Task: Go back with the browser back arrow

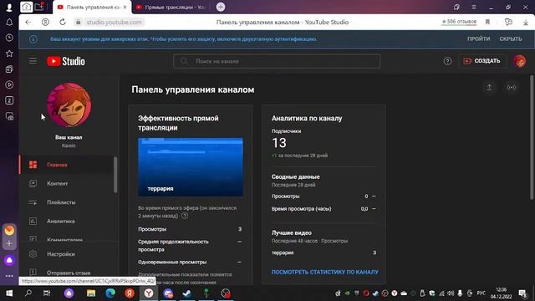Action: [28, 23]
